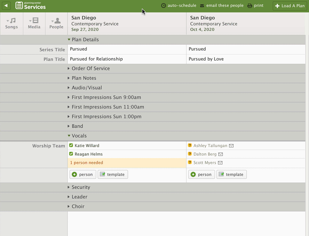Select email these people

(x=222, y=6)
